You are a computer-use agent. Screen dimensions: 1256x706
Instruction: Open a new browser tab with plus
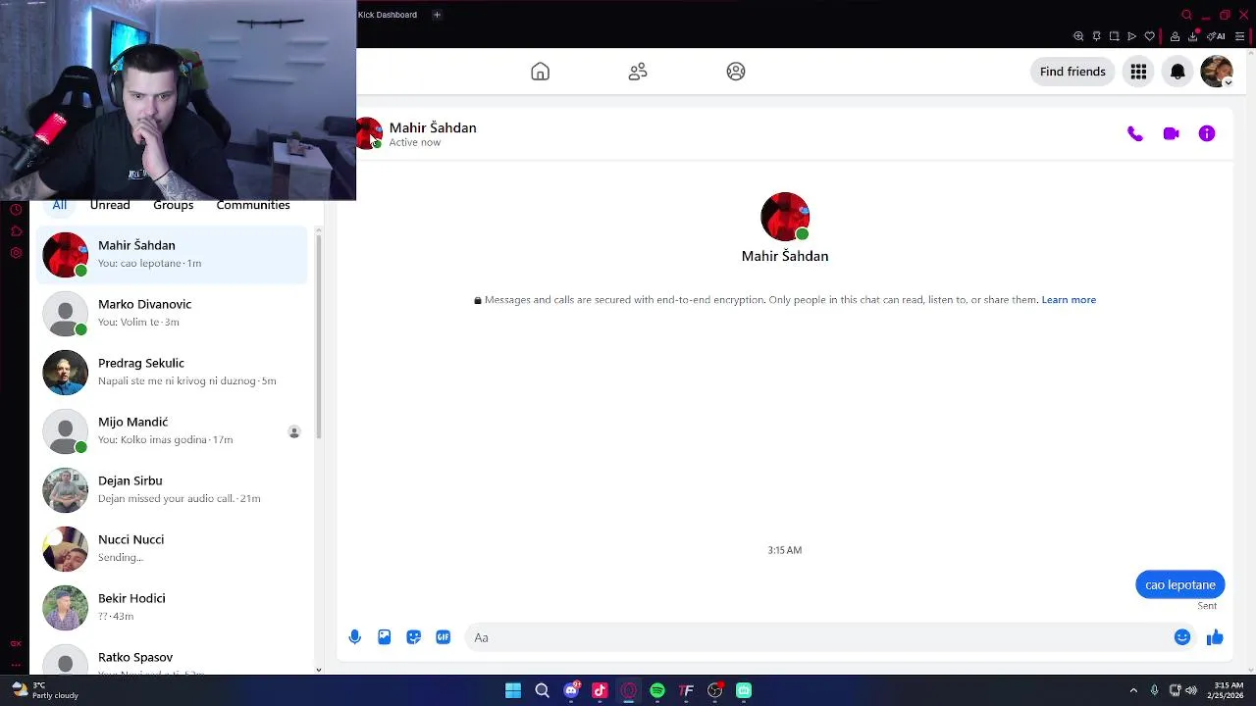[x=437, y=15]
